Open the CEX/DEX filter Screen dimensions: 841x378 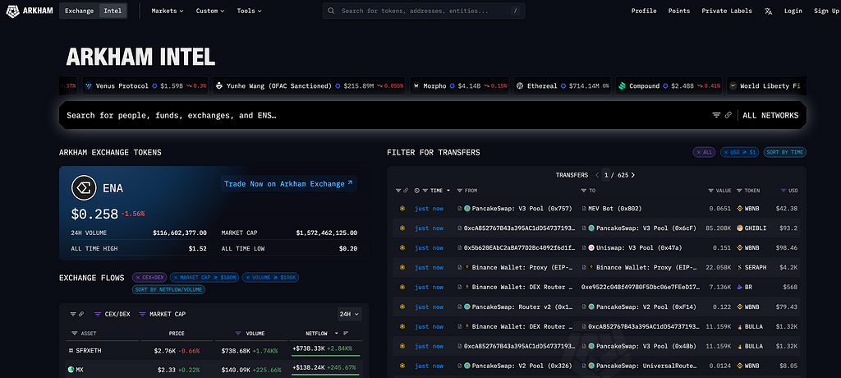[112, 314]
